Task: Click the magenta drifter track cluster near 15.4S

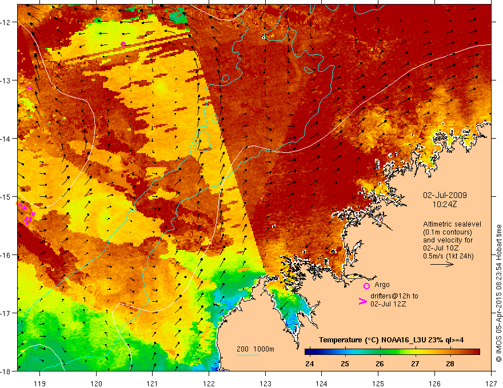Action: [28, 220]
